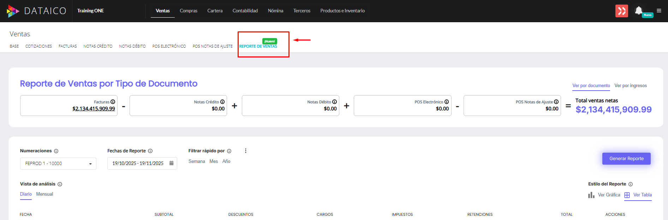Screen dimensions: 668x220
Task: Switch to Ver Tabla view
Action: pyautogui.click(x=638, y=195)
